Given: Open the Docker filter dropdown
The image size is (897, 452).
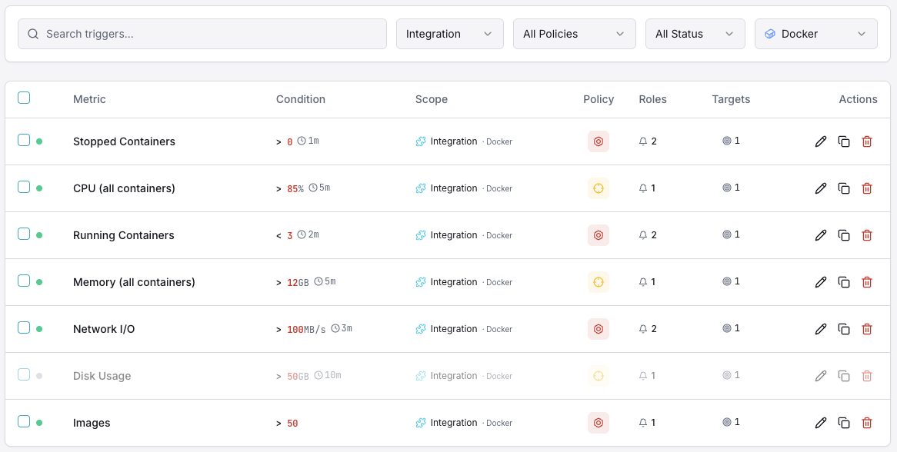Looking at the screenshot, I should [815, 34].
